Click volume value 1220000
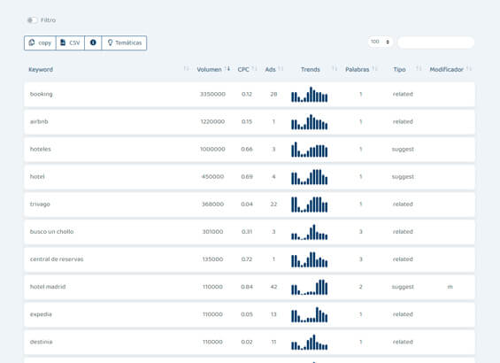This screenshot has width=500, height=363. (212, 121)
